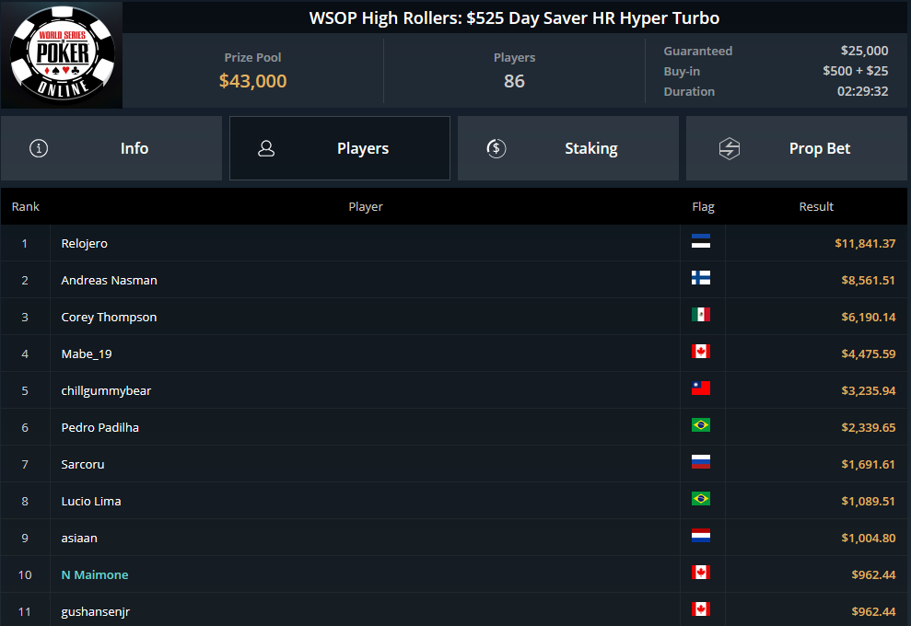Click the $1,089.51 result
Image resolution: width=911 pixels, height=626 pixels.
(x=868, y=501)
